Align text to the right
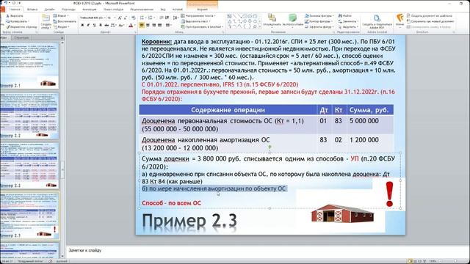This screenshot has width=470, height=264. (x=153, y=26)
